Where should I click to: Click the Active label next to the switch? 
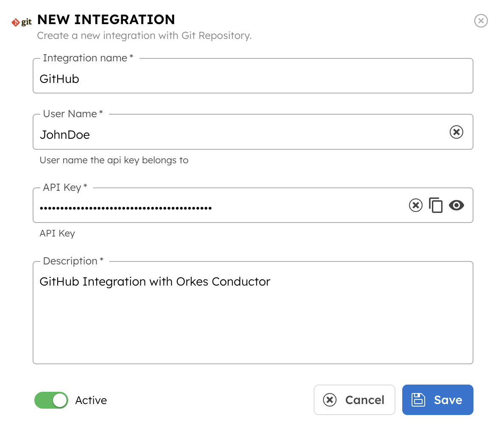coord(91,400)
